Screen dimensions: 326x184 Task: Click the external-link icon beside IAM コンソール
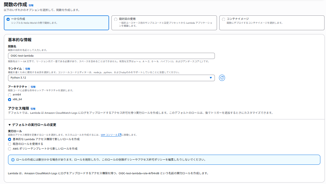point(120,135)
